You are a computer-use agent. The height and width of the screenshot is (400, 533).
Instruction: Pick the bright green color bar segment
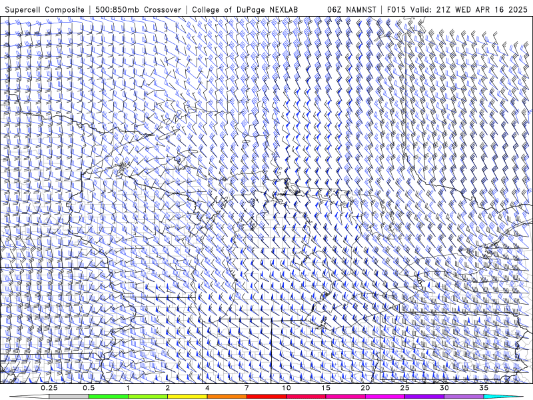[x=109, y=397]
